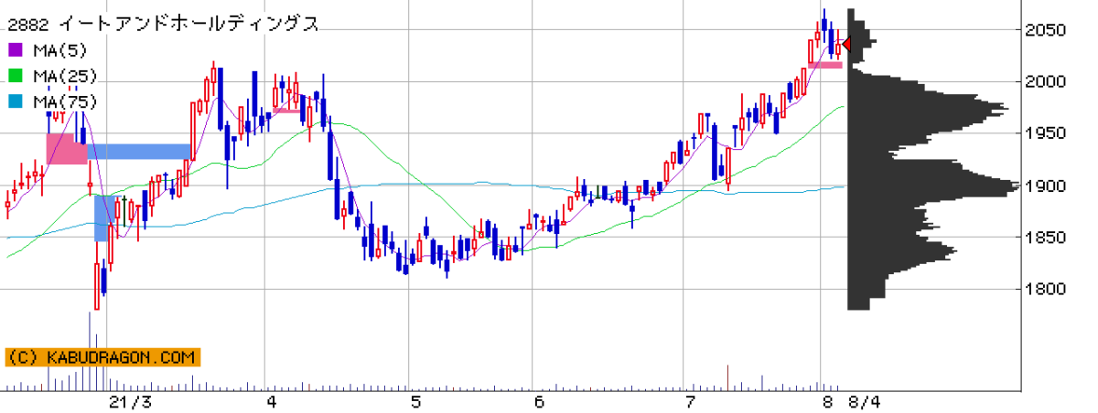
Task: Click the MA(75) legend label
Action: click(64, 101)
